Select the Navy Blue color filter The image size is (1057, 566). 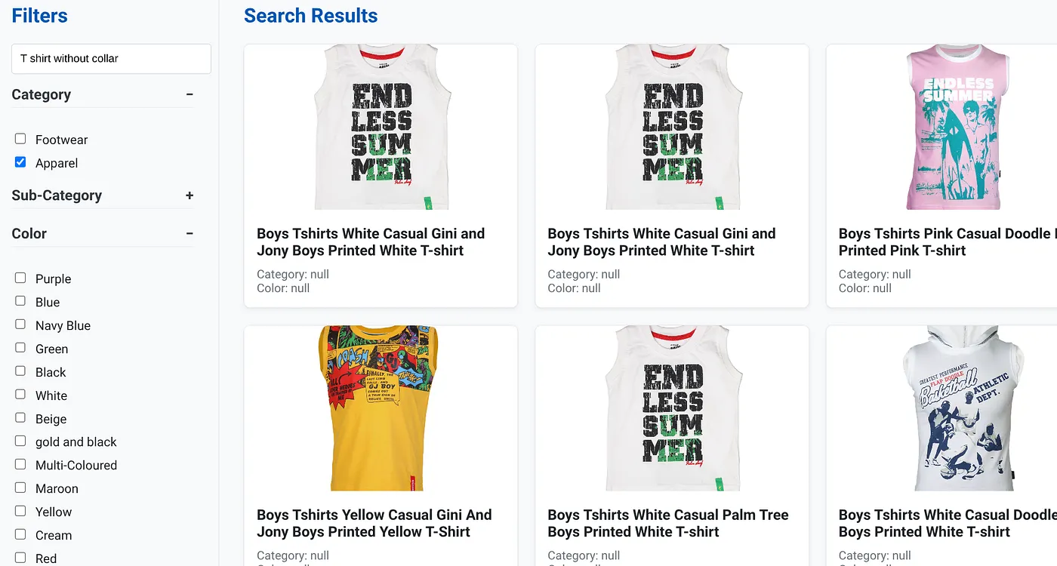tap(20, 325)
